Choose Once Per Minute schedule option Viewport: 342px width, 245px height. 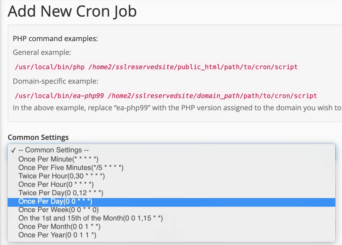click(58, 159)
